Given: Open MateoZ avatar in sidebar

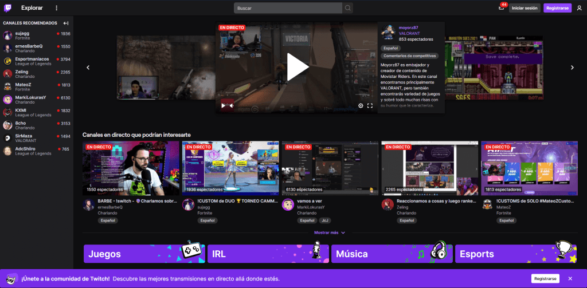Looking at the screenshot, I should 7,86.
